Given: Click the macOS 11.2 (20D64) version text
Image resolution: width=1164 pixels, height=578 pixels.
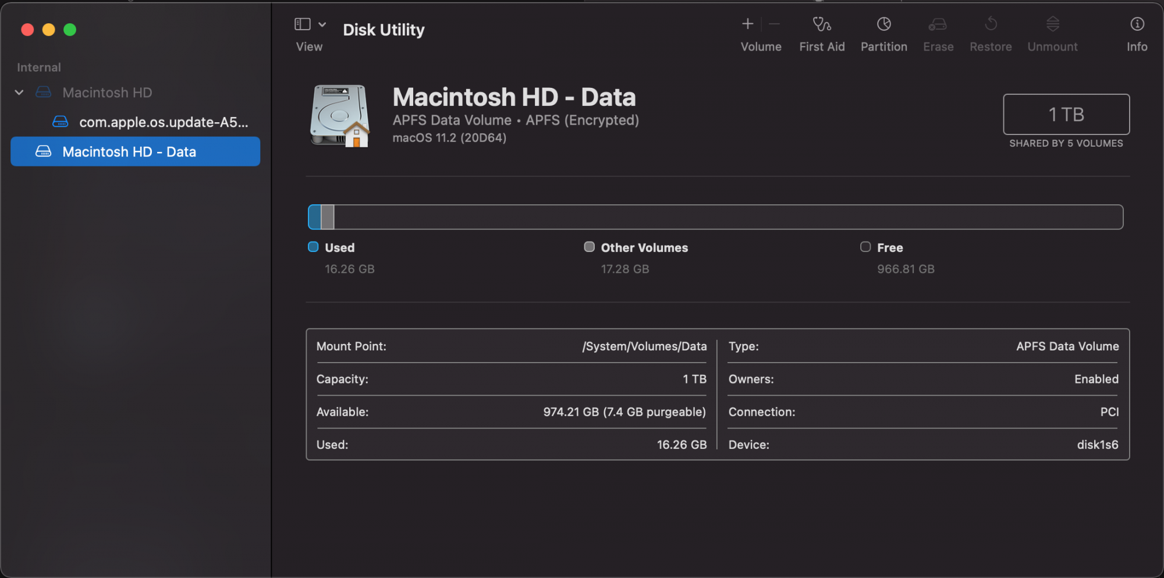Looking at the screenshot, I should click(x=449, y=138).
